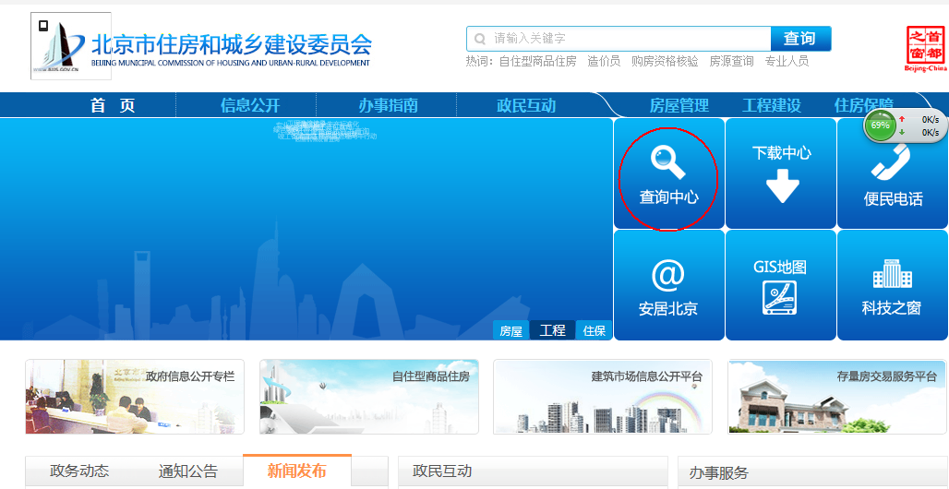The image size is (949, 489).
Task: Open the 首页 navigation item
Action: 113,105
